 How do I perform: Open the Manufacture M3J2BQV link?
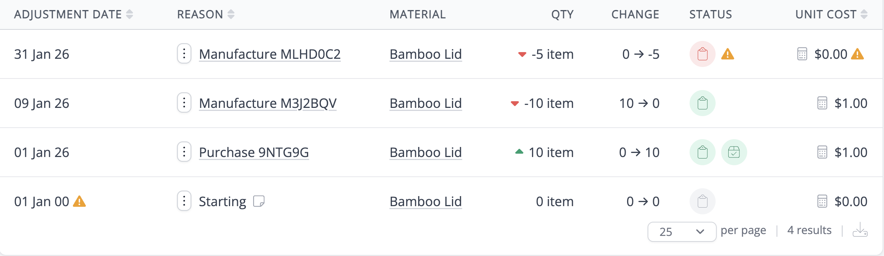click(268, 103)
